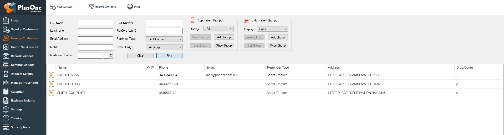The width and height of the screenshot is (504, 135).
Task: Open the Business Insights icon
Action: click(6, 100)
